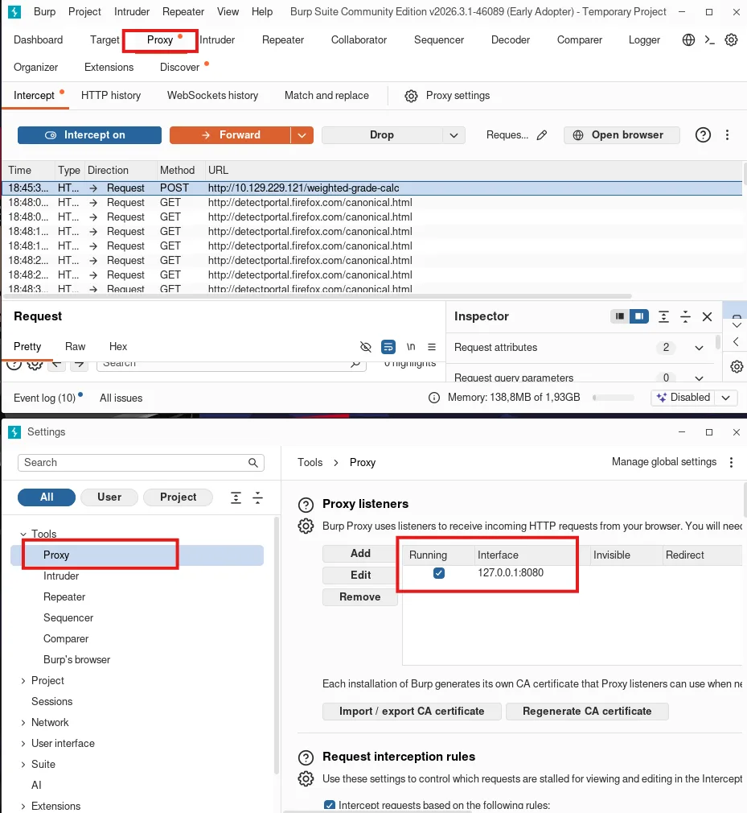Switch Request view to Raw tab
The width and height of the screenshot is (747, 813).
(x=75, y=346)
